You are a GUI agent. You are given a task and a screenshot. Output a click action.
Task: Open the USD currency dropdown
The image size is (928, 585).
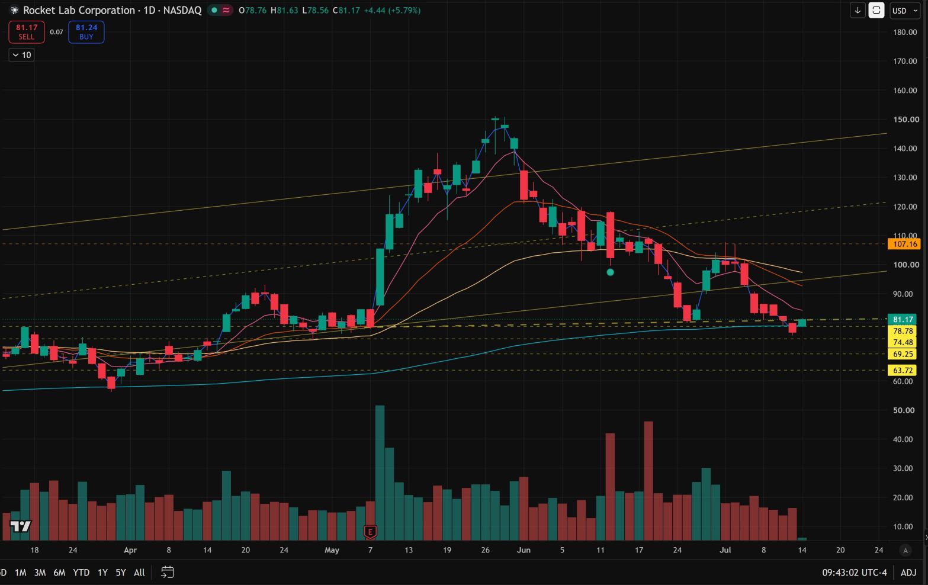click(905, 10)
